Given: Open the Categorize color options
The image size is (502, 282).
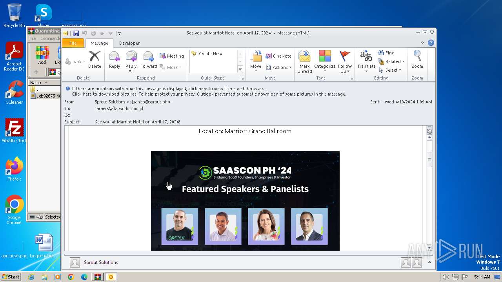Looking at the screenshot, I should 325,61.
